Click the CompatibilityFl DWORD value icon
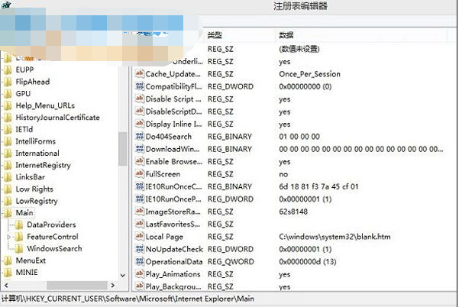 tap(140, 86)
